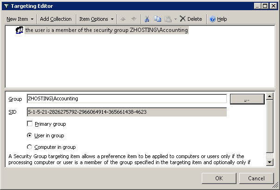
Task: Click the properties pane scrollbar thumb
Action: tap(270, 126)
